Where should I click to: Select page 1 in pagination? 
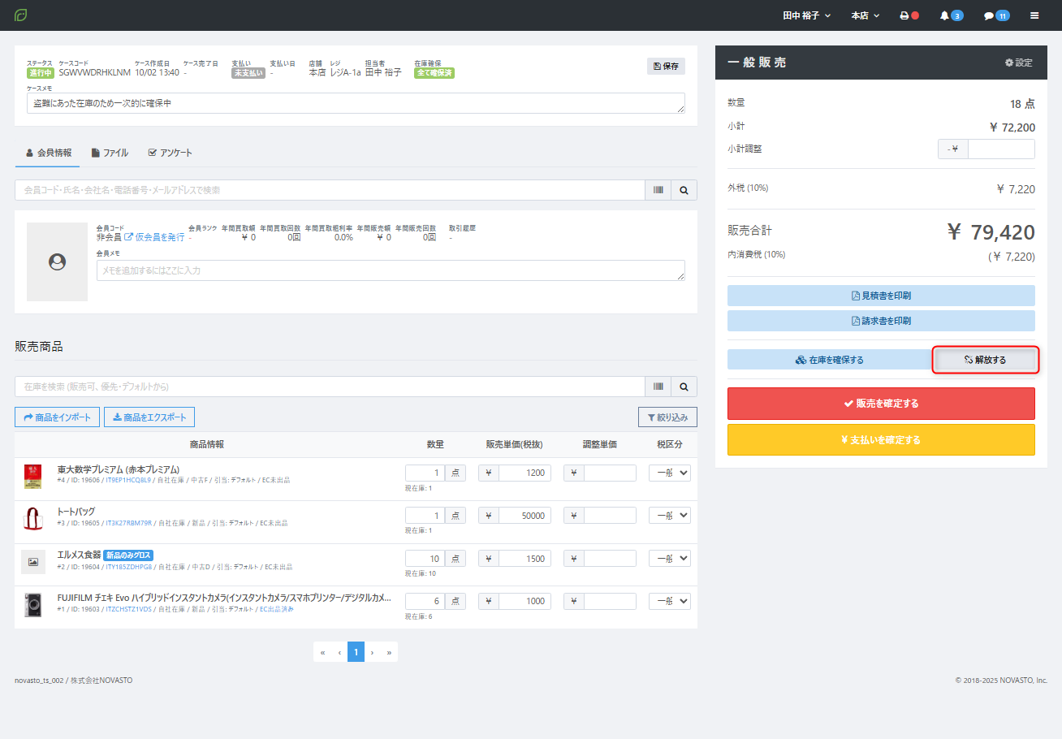[356, 652]
